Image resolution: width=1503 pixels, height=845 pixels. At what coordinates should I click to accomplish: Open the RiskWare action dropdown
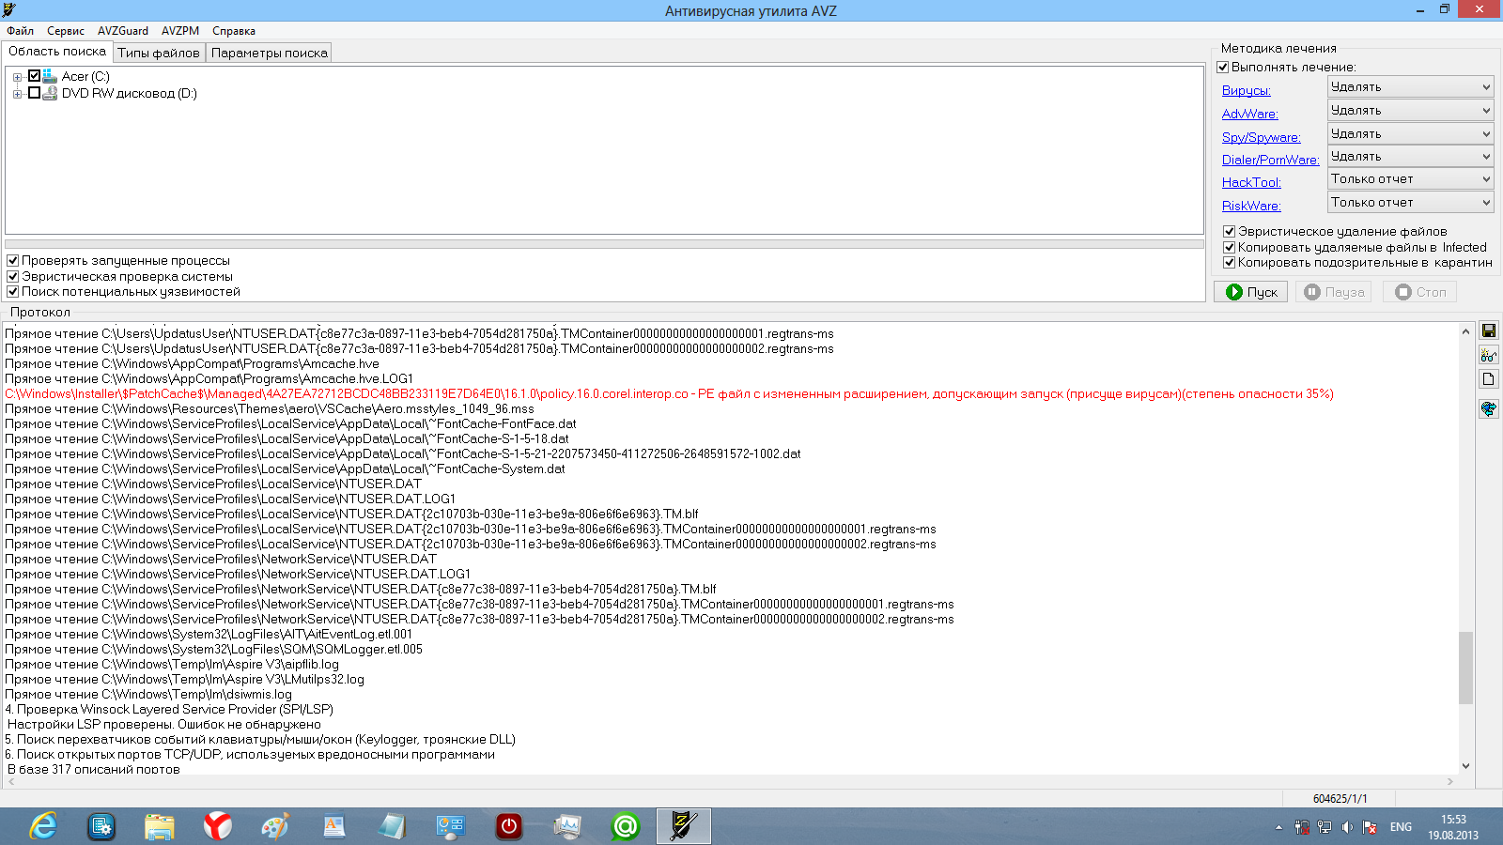[x=1411, y=203]
